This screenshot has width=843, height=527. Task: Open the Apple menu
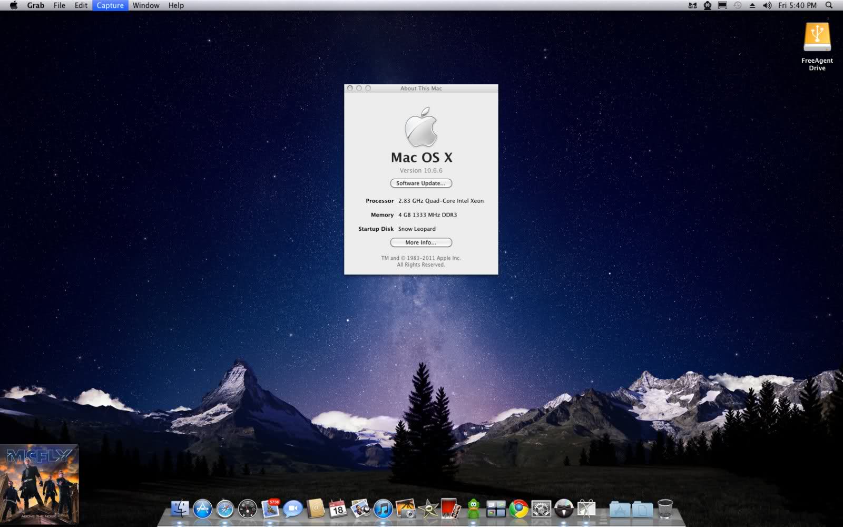click(x=14, y=5)
